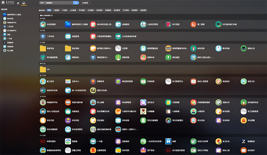Expand the 历史 search dropdown
Viewport: 267px width, 155px height.
click(x=42, y=3)
